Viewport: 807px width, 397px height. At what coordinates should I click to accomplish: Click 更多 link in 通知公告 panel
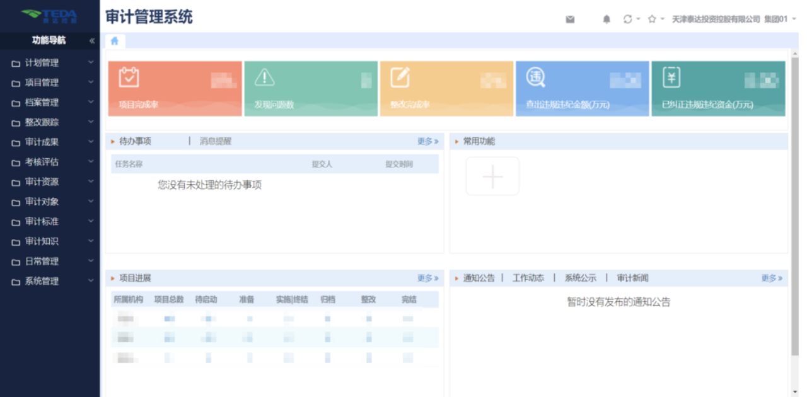click(x=771, y=278)
